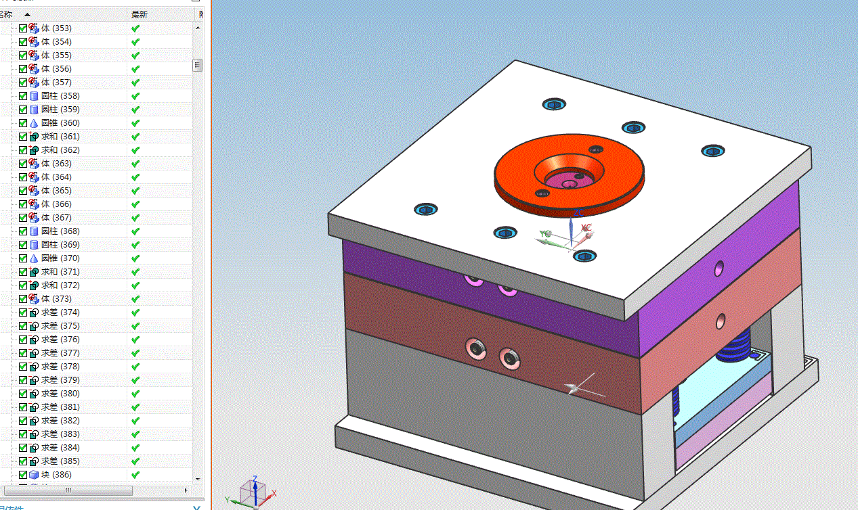Select the row labeled 求差 (382)
The width and height of the screenshot is (858, 510).
pos(97,420)
